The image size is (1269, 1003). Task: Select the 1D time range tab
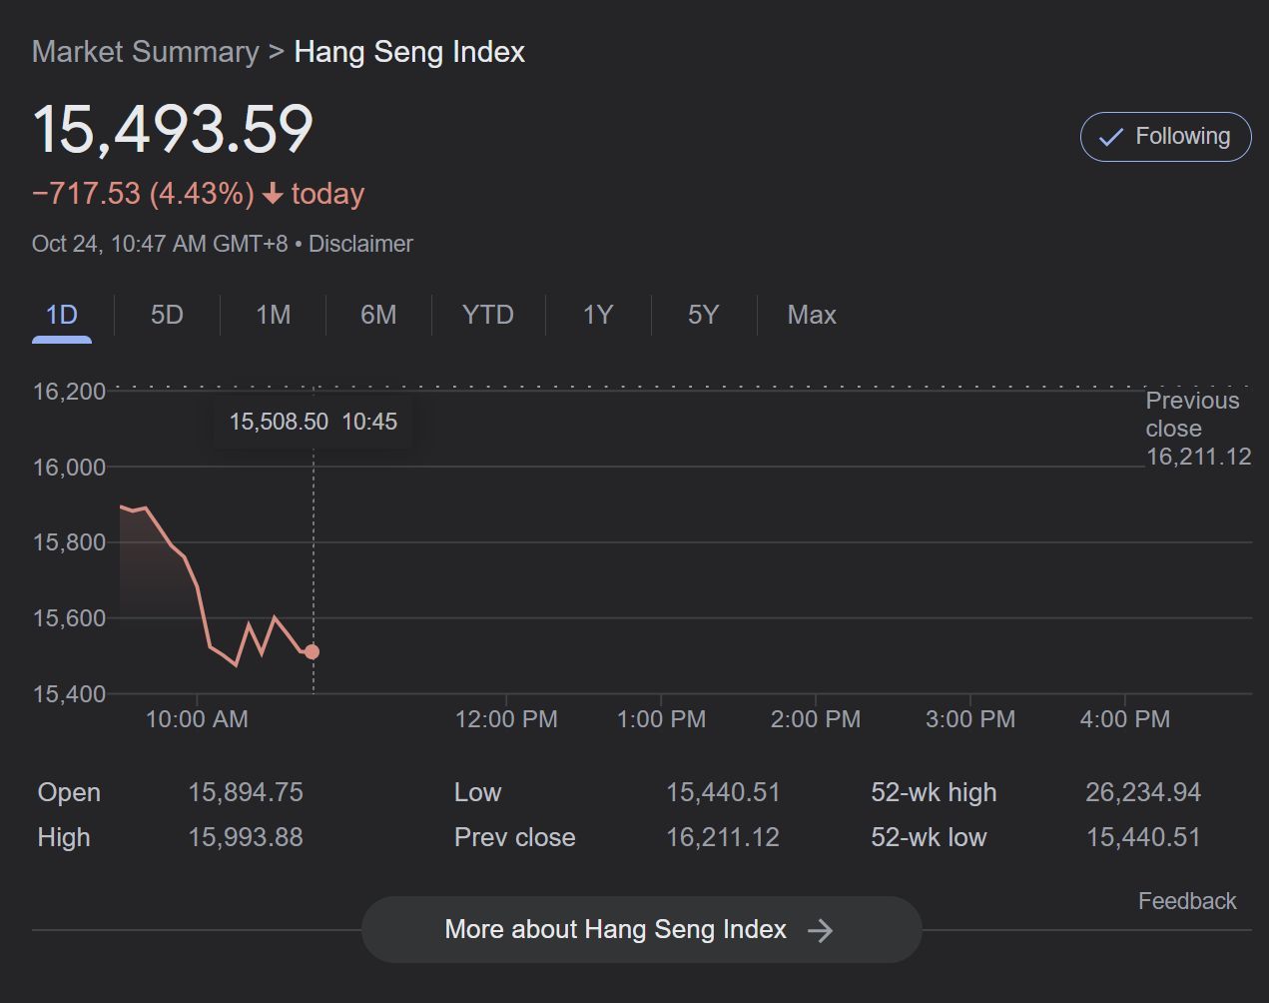62,315
